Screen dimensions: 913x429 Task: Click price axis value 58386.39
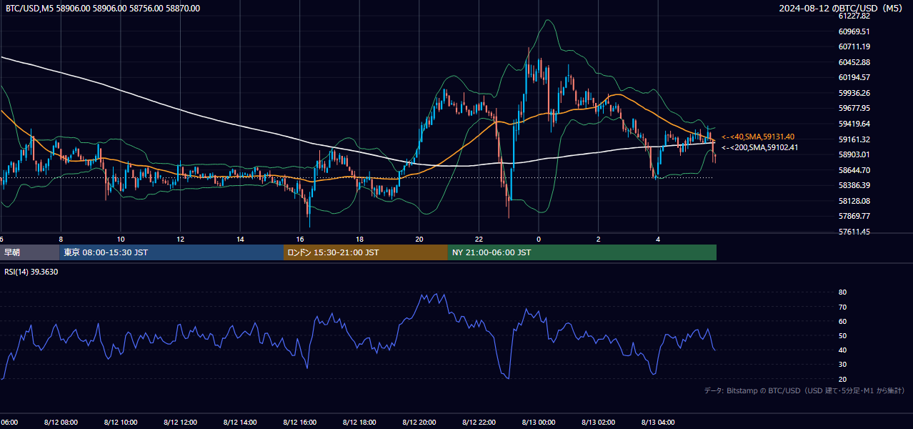(x=854, y=185)
